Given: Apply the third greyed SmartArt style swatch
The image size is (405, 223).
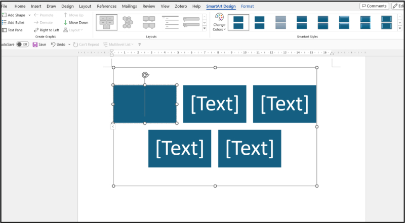Looking at the screenshot, I should [x=280, y=22].
